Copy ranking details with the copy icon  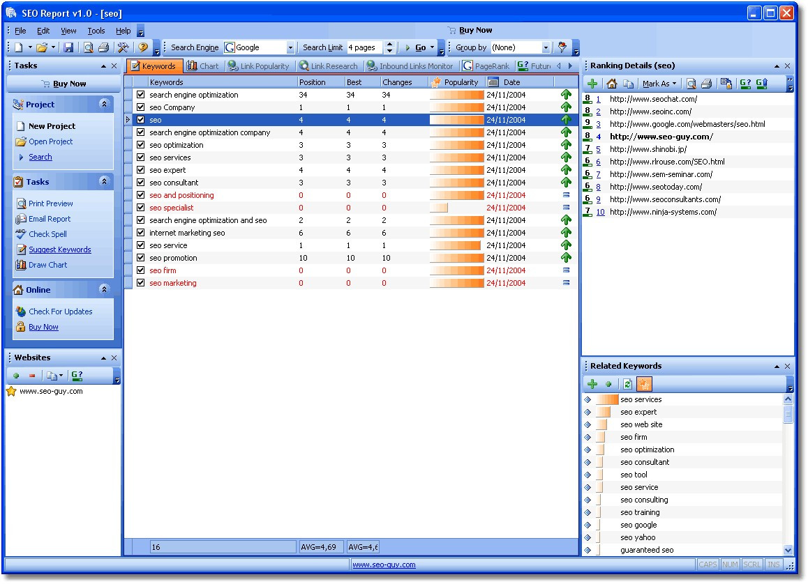pos(628,84)
